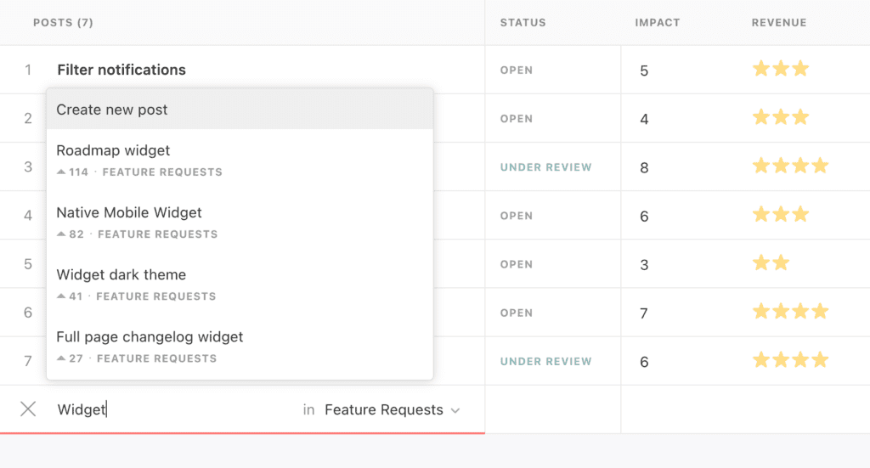Click the two-star revenue rating in row 5
This screenshot has width=870, height=468.
coord(771,263)
